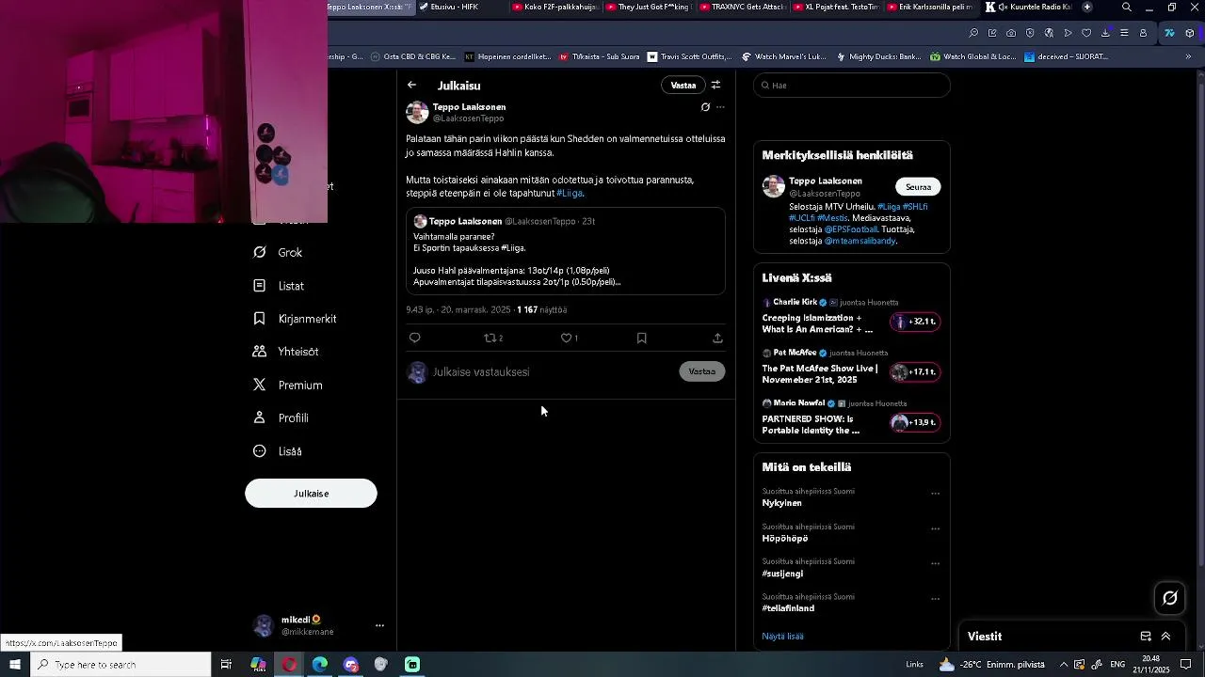Open @EPSFootball link in bio

coord(851,229)
